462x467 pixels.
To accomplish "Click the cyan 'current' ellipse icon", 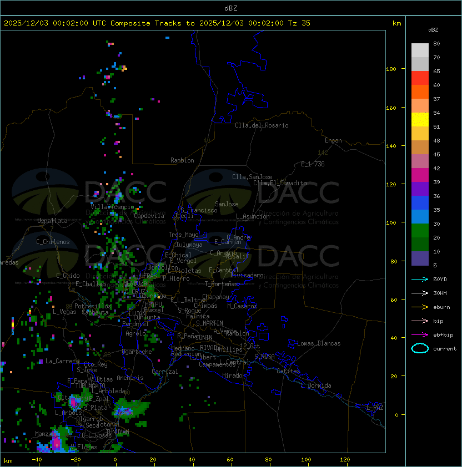I will click(x=420, y=348).
